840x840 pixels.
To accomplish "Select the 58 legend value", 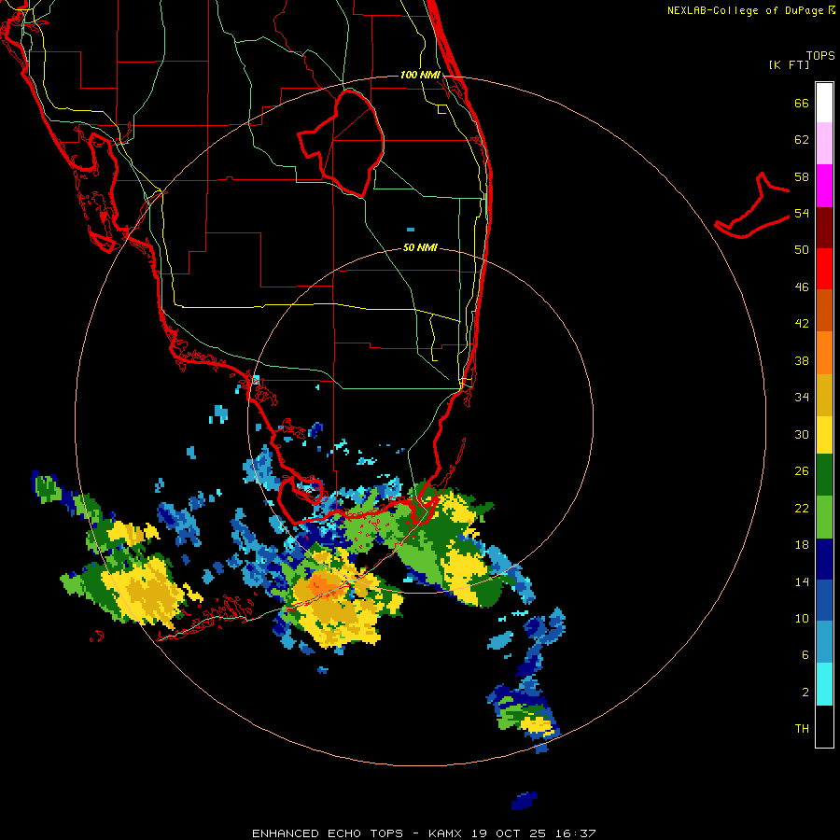I will (802, 176).
